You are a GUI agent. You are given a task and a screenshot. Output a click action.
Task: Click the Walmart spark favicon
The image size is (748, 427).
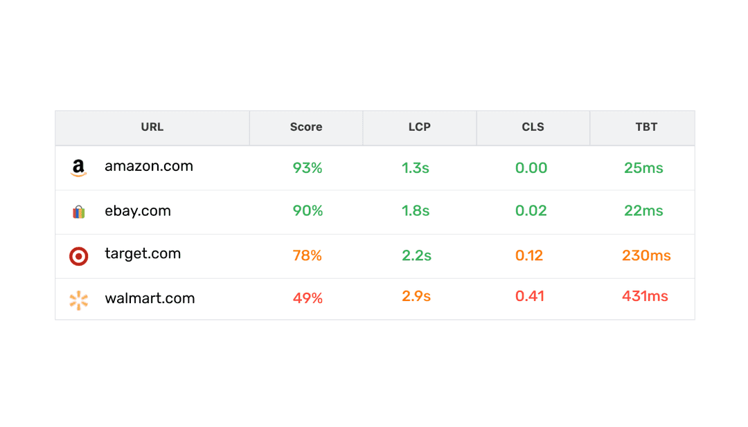click(78, 298)
